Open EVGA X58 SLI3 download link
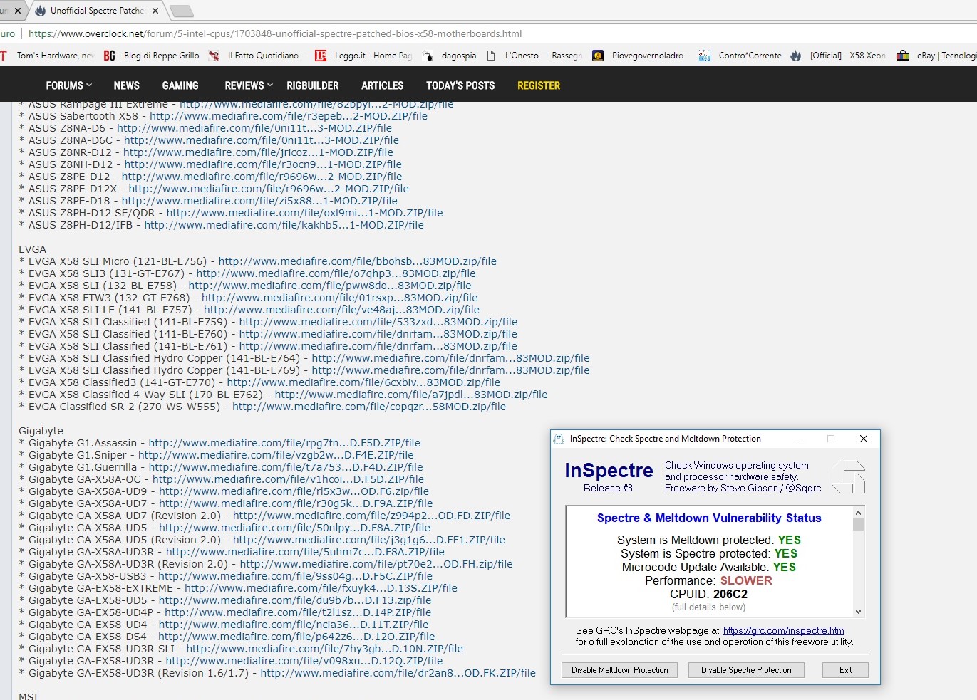Image resolution: width=977 pixels, height=700 pixels. coord(336,273)
